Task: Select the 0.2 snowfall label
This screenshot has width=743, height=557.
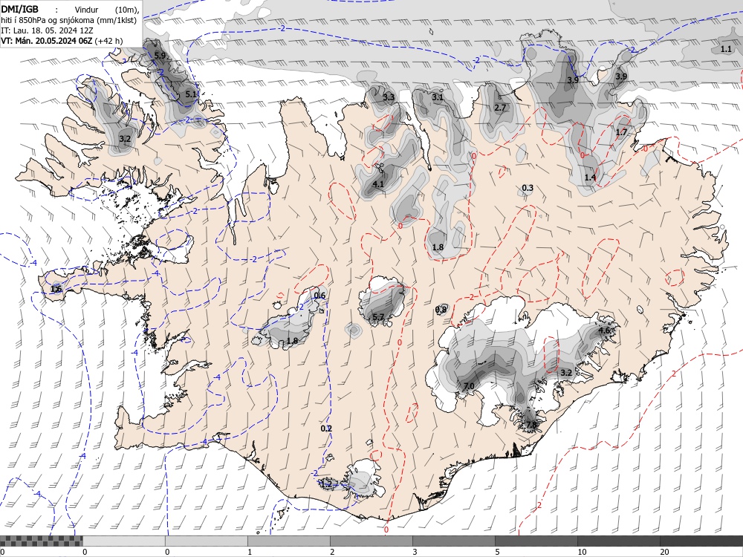Action: pos(326,429)
